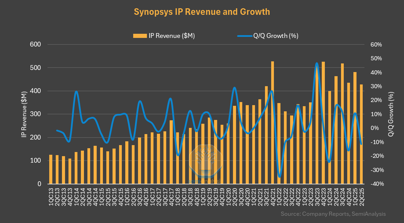
Task: Click the 1QC13 revenue bar
Action: pyautogui.click(x=51, y=169)
